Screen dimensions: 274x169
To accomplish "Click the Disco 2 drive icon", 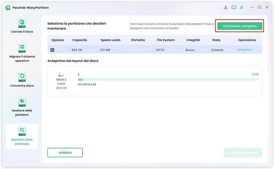I will (x=61, y=74).
